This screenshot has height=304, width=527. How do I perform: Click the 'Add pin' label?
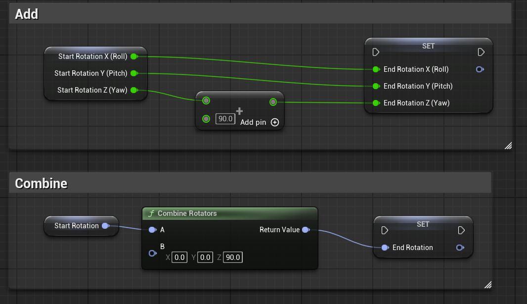click(253, 123)
